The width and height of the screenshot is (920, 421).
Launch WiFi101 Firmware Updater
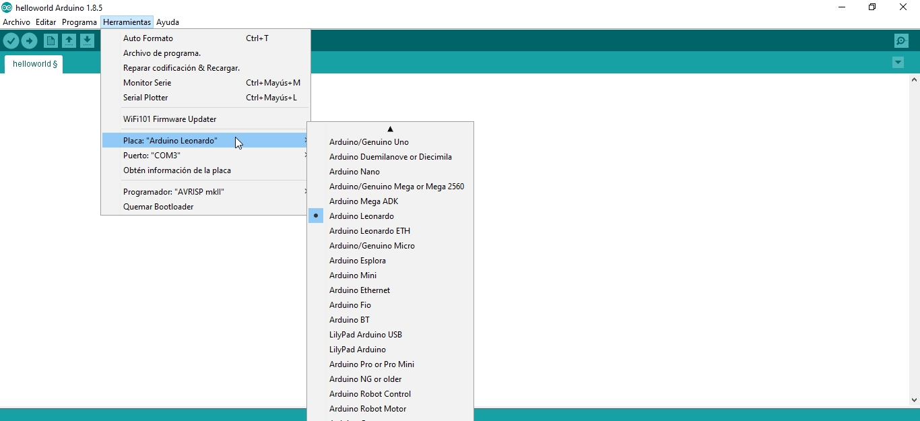(x=170, y=119)
